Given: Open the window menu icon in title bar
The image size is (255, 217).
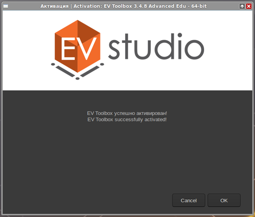Looking at the screenshot, I should coord(6,6).
